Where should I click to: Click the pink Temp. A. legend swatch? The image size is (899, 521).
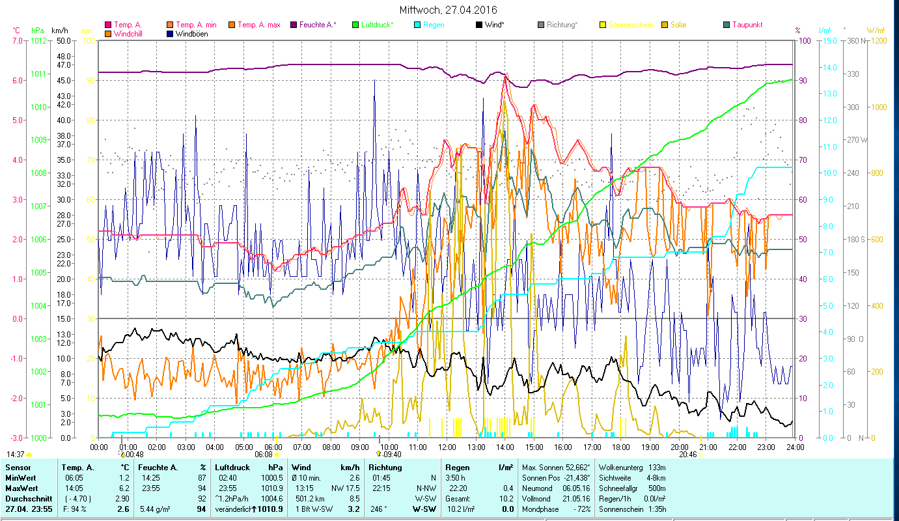(108, 25)
